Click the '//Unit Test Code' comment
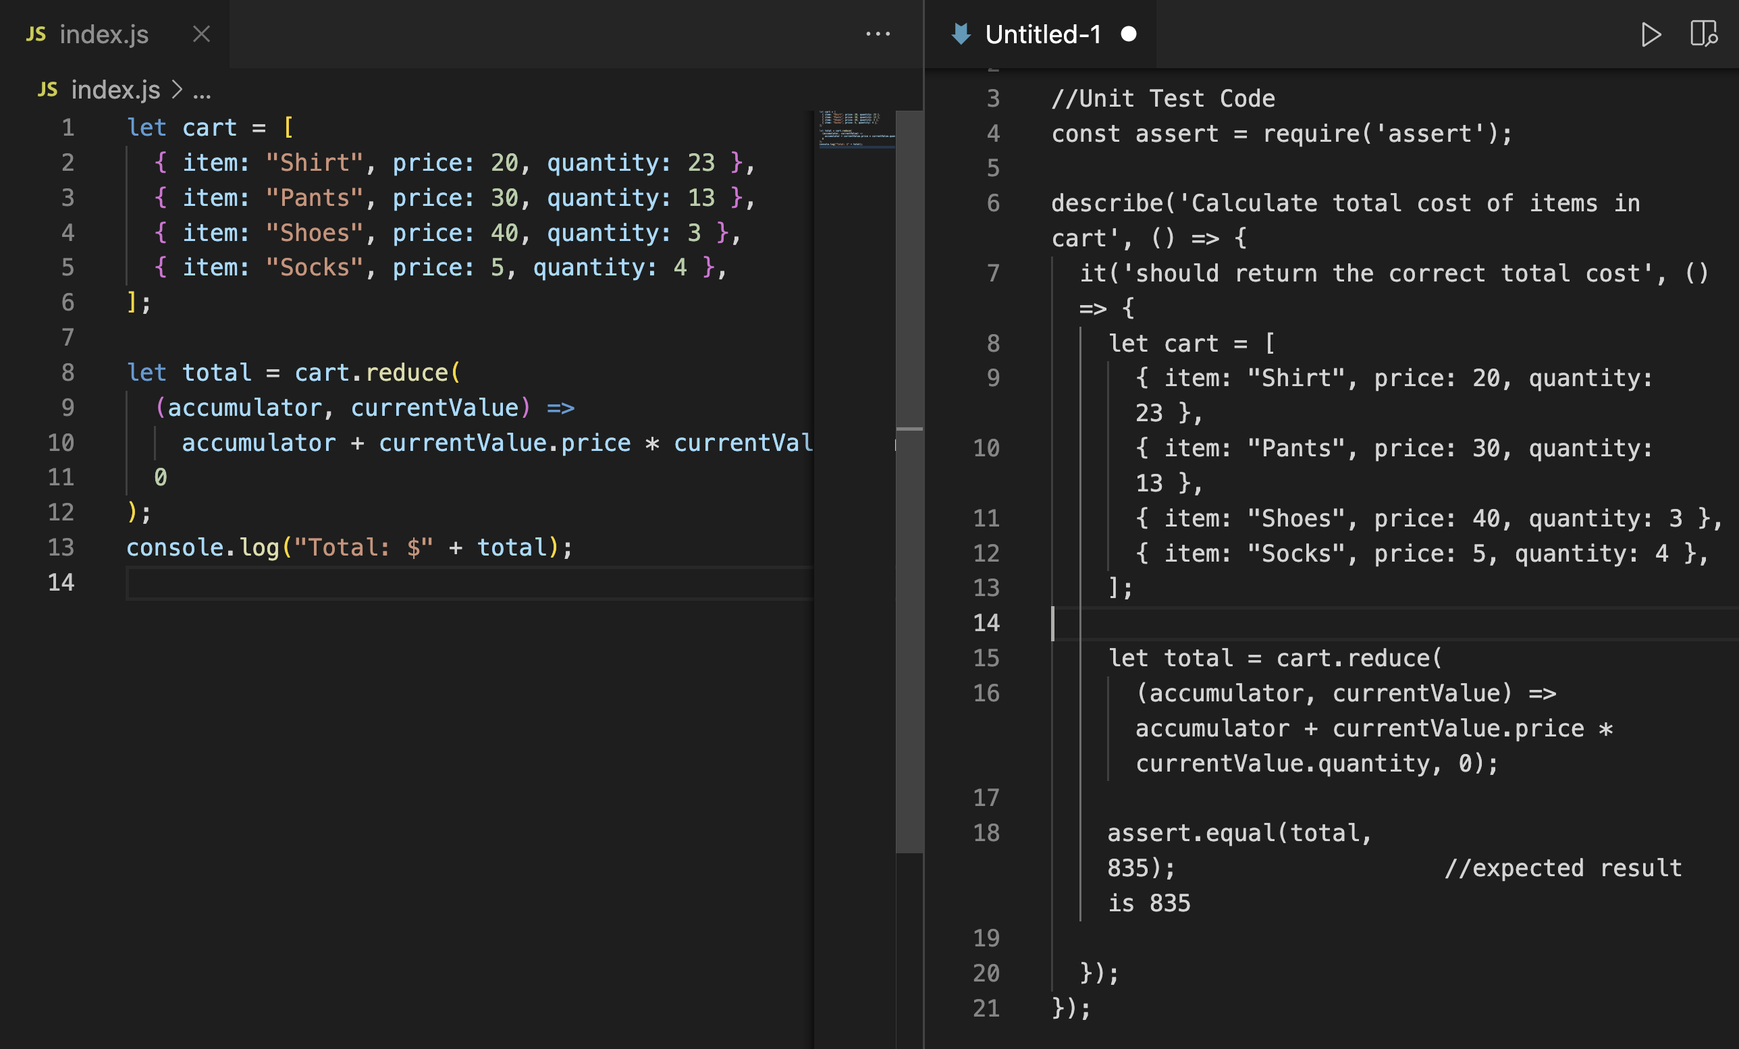This screenshot has height=1049, width=1739. pos(1163,99)
